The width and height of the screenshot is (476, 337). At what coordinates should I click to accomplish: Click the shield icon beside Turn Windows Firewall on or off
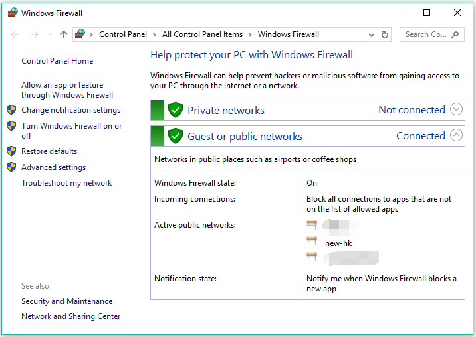pyautogui.click(x=11, y=126)
